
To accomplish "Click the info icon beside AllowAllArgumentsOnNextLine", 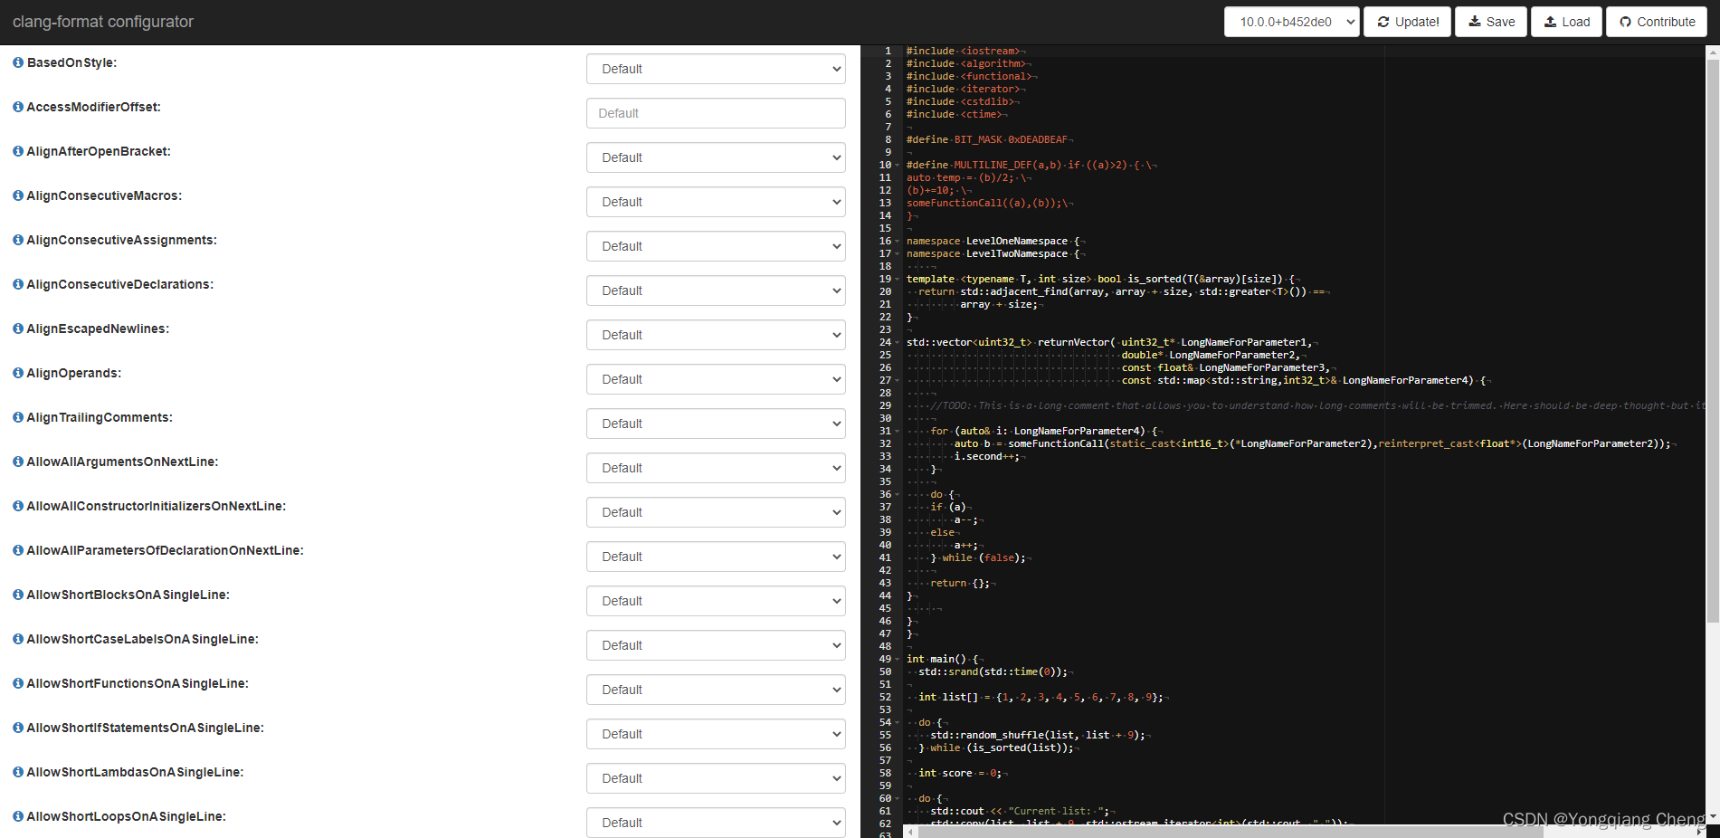I will pos(17,462).
